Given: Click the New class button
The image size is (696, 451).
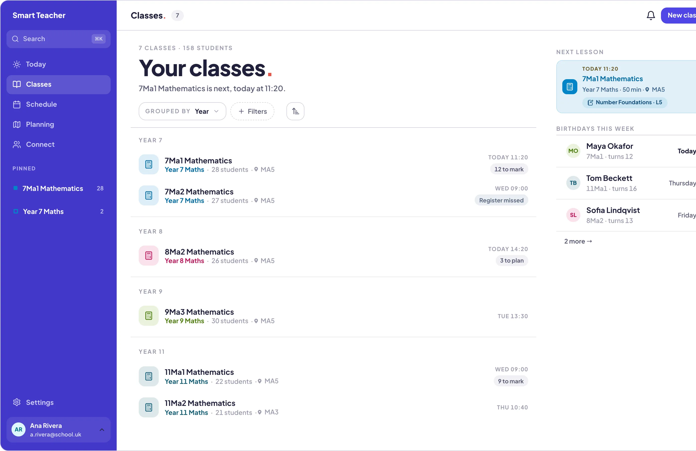Looking at the screenshot, I should (x=678, y=15).
